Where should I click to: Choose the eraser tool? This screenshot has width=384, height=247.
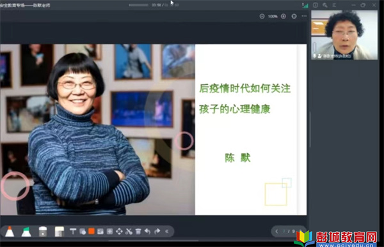(x=43, y=232)
